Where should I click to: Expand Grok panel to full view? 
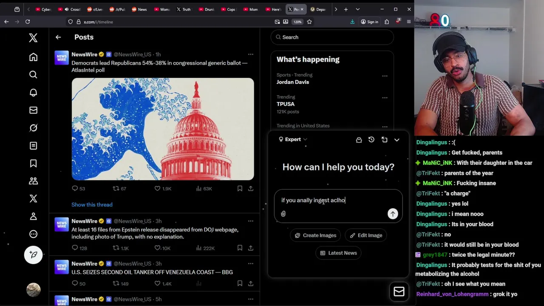(384, 139)
